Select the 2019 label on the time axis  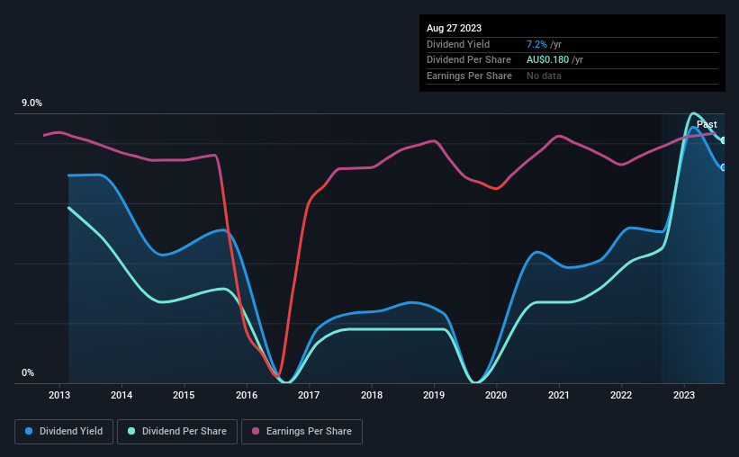coord(434,395)
